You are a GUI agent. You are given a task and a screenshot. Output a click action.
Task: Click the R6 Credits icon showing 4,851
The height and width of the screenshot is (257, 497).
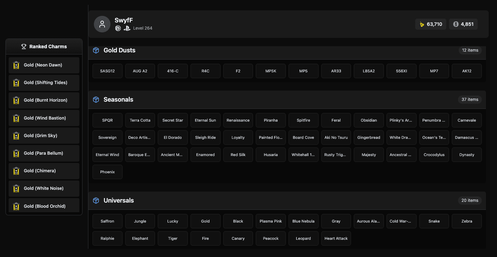click(455, 24)
